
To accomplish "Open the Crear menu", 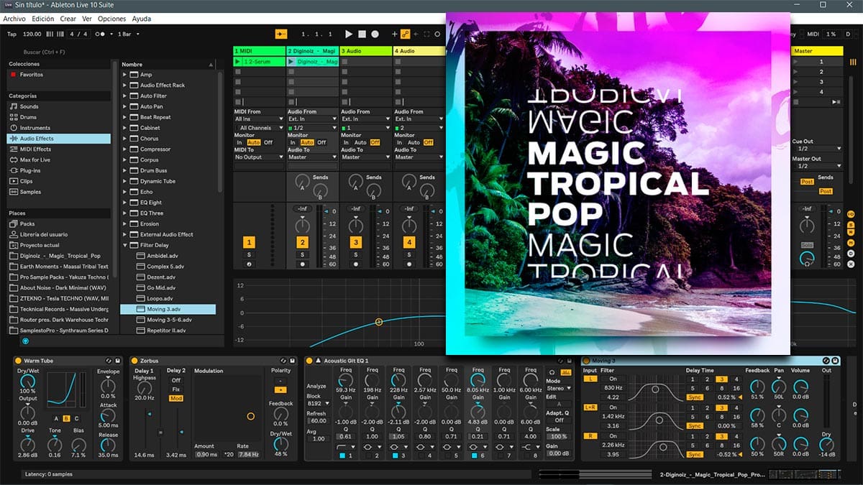I will pos(68,19).
